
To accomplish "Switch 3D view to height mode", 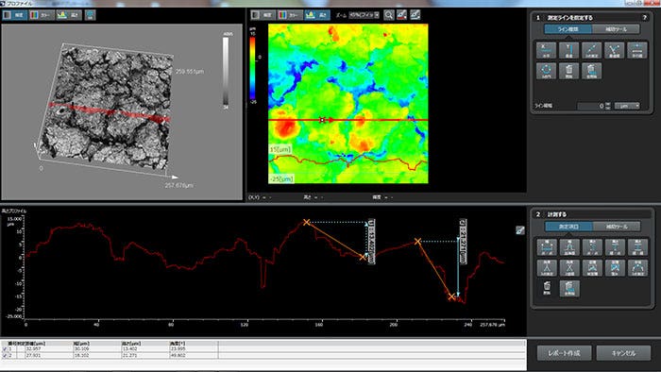I will (x=69, y=15).
